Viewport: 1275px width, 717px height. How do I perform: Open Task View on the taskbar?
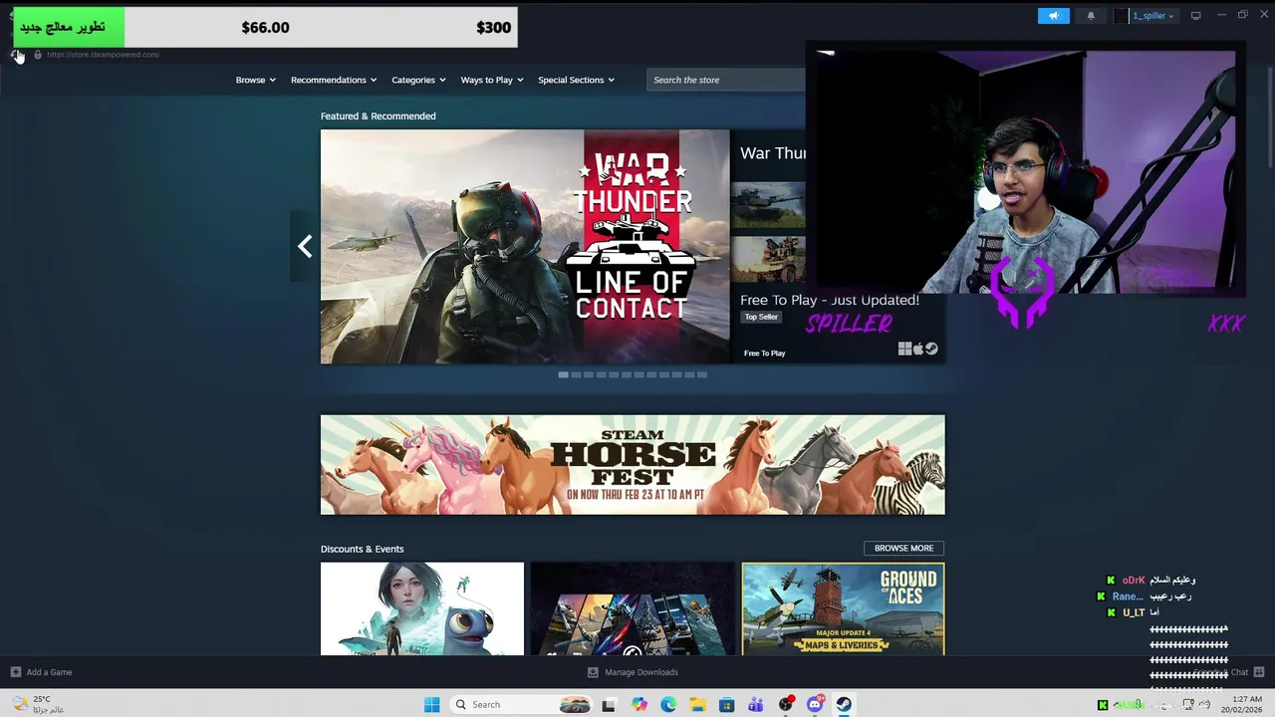pos(609,704)
